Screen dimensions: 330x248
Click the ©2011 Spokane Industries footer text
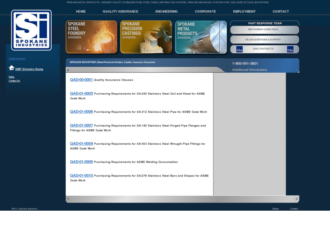pos(25,209)
